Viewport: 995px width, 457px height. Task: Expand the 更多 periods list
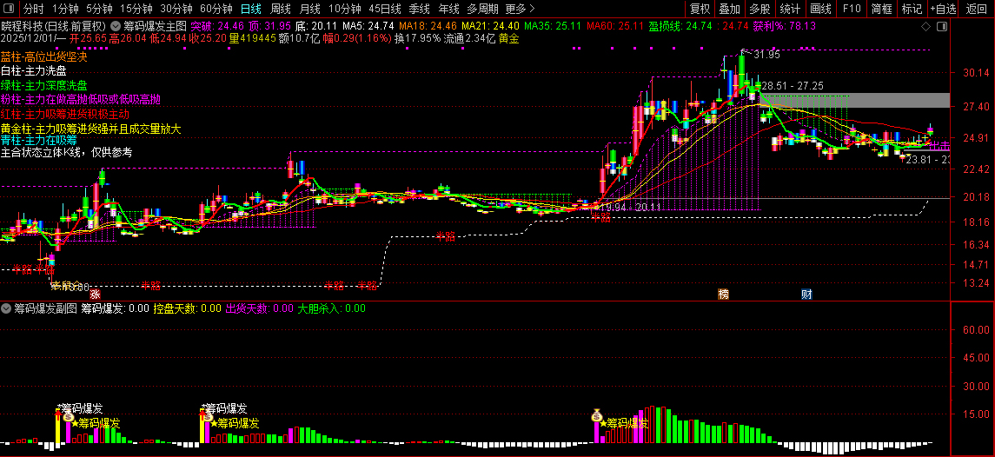point(520,9)
